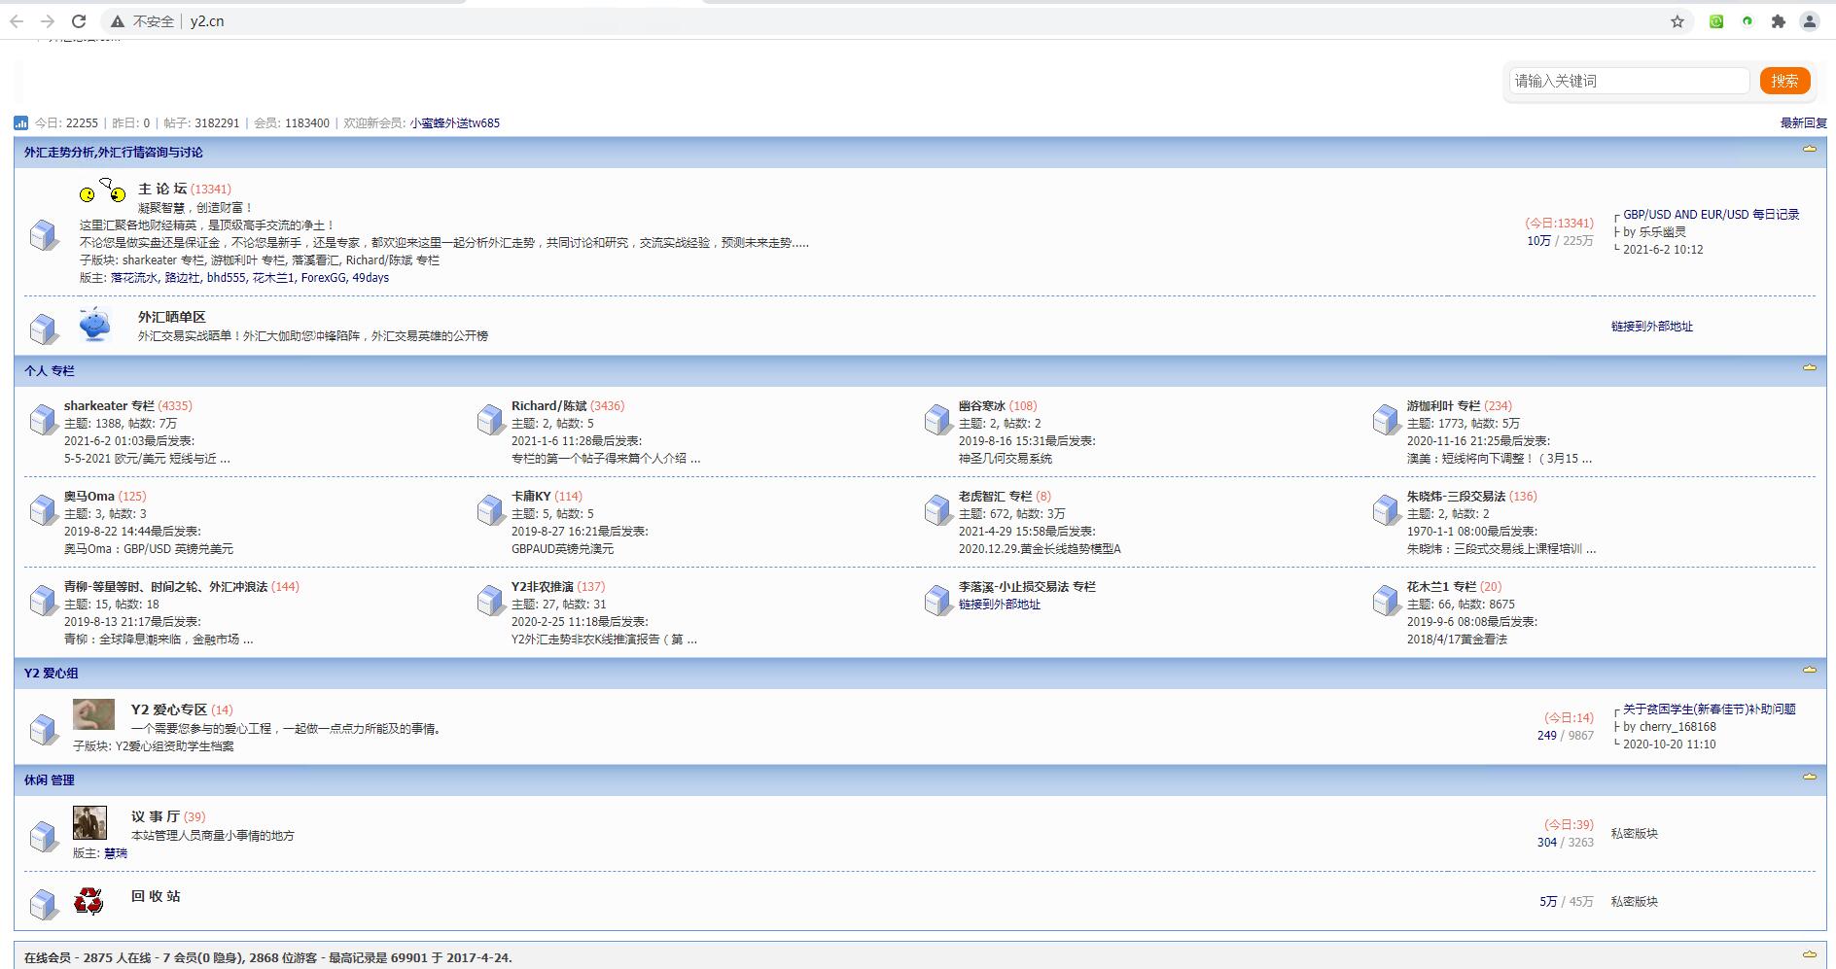
Task: Bookmark this page with star icon
Action: click(1677, 21)
